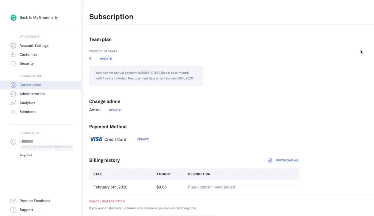The image size is (374, 216).
Task: Update the number of seats
Action: click(106, 59)
